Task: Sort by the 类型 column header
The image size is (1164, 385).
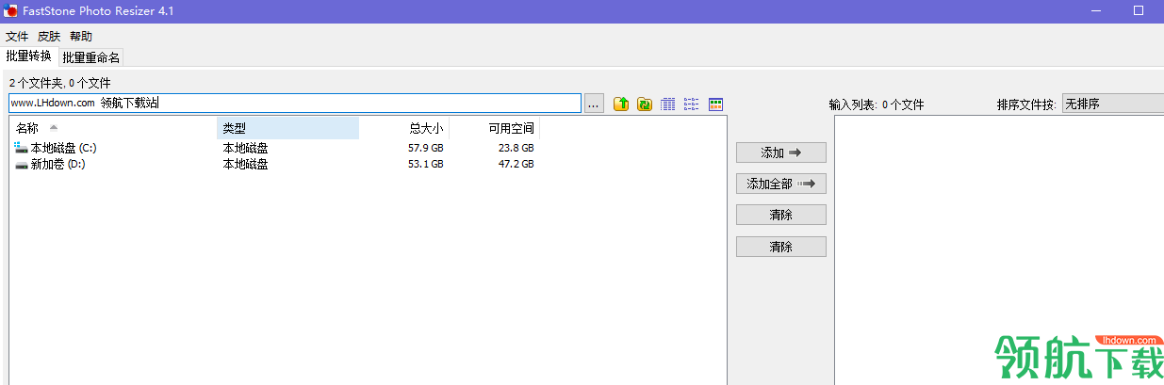Action: 287,128
